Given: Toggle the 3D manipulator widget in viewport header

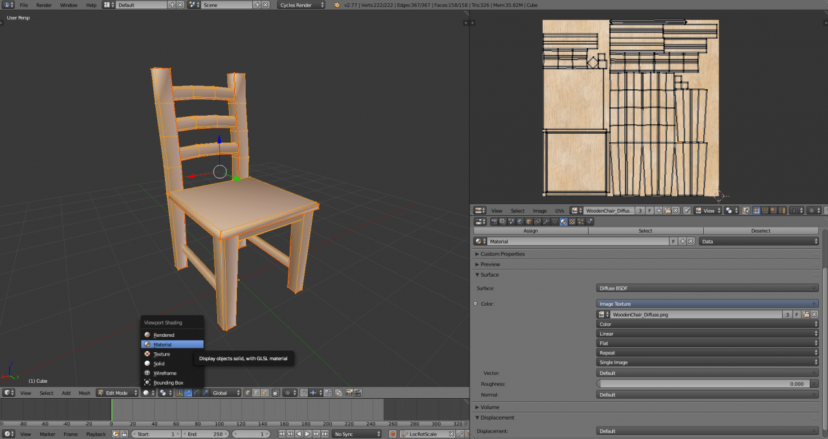Looking at the screenshot, I should 179,392.
